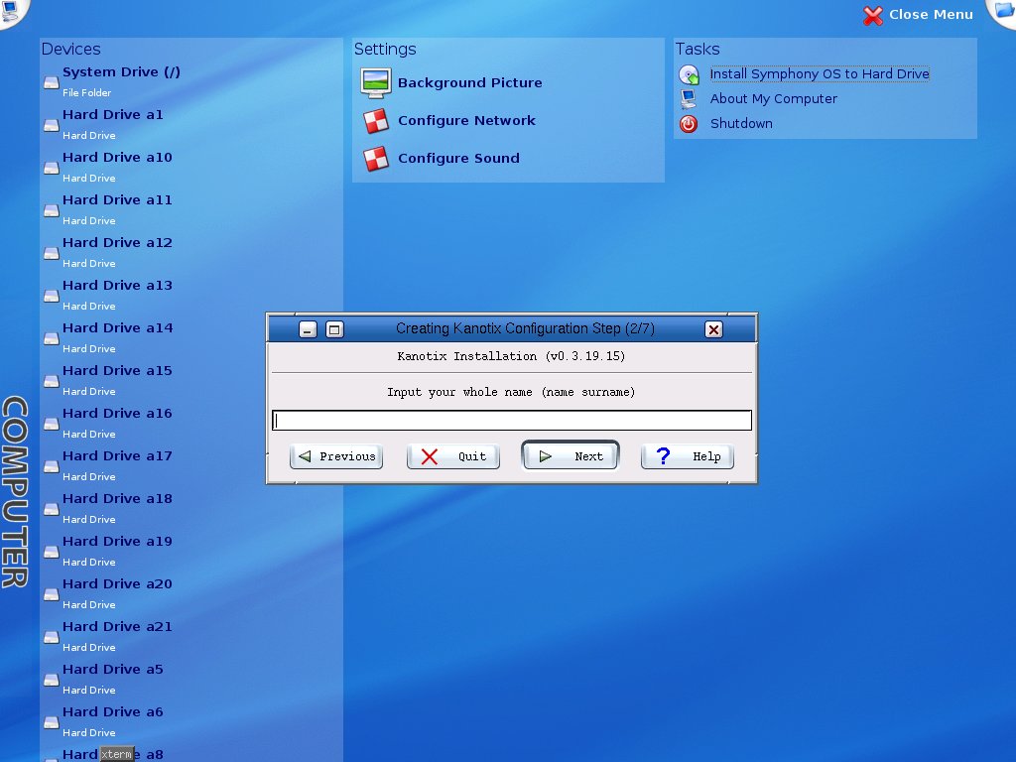This screenshot has height=762, width=1016.
Task: Open Hard Drive a1 label
Action: coord(113,115)
